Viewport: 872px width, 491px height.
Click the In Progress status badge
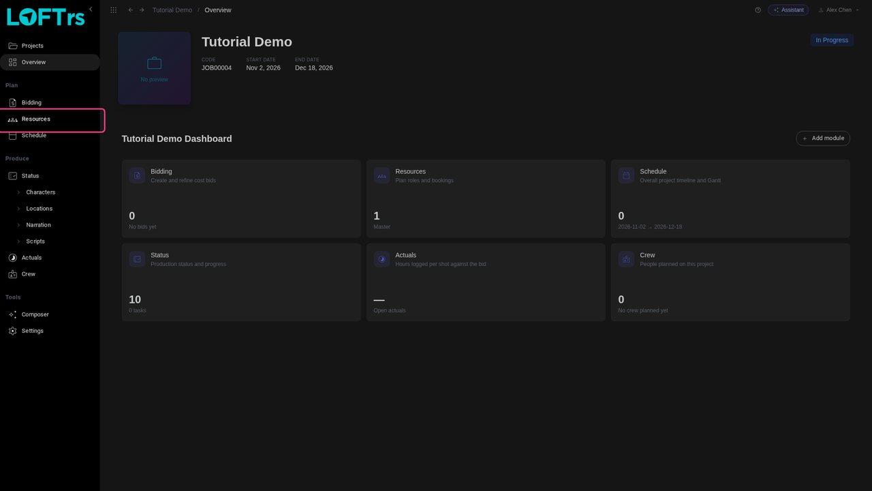coord(832,40)
